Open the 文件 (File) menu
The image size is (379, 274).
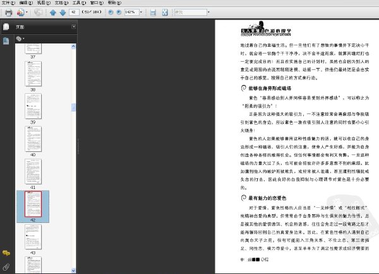(x=8, y=3)
